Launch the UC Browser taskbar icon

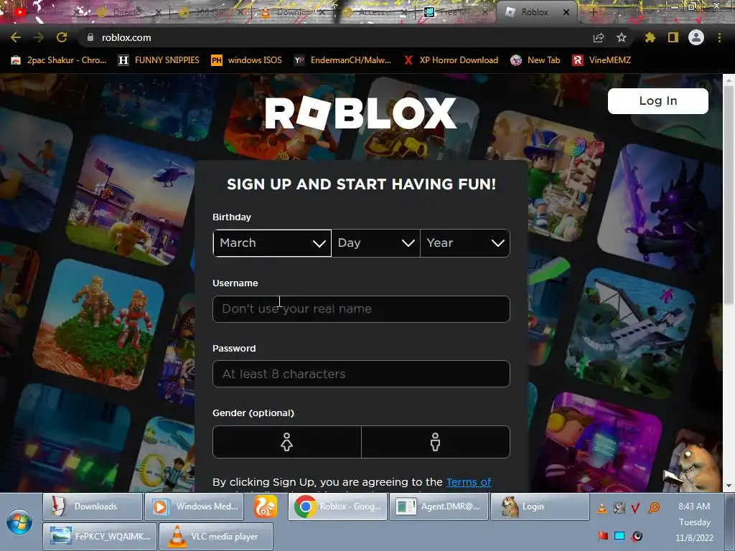266,507
